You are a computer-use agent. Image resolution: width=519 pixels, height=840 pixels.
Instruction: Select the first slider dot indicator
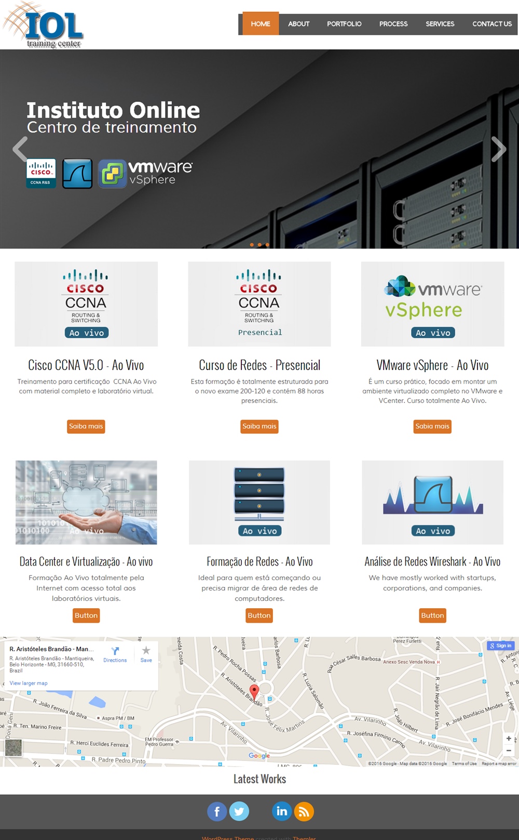(x=252, y=244)
